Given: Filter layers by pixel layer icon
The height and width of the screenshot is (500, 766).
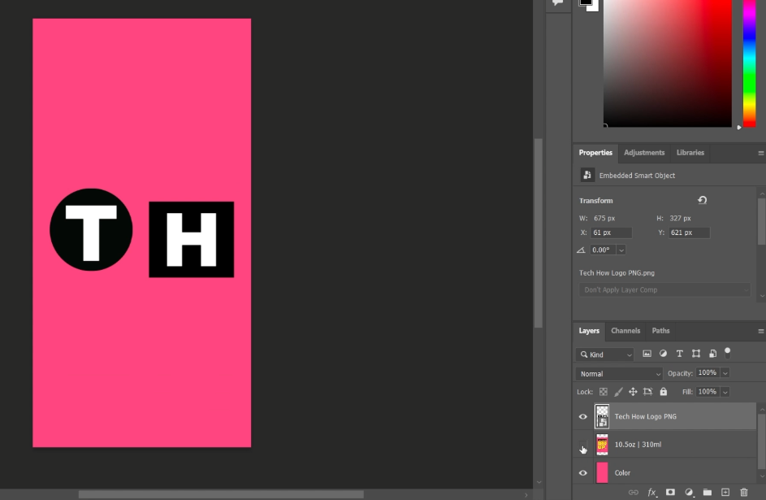Looking at the screenshot, I should pos(647,354).
